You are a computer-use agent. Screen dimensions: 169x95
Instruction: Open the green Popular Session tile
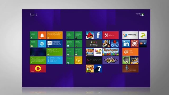[38, 60]
